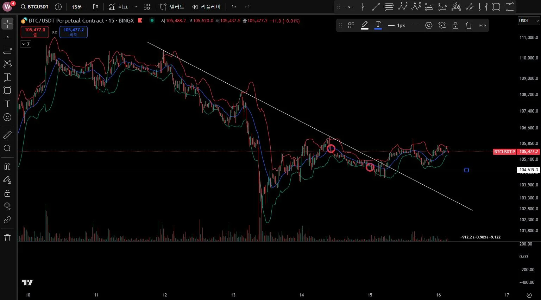
Task: Click the chain link icon in the left sidebar
Action: [7, 220]
